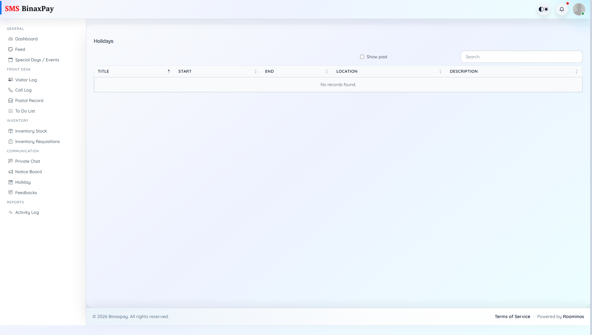
Task: Open the Postal Record page
Action: [29, 100]
